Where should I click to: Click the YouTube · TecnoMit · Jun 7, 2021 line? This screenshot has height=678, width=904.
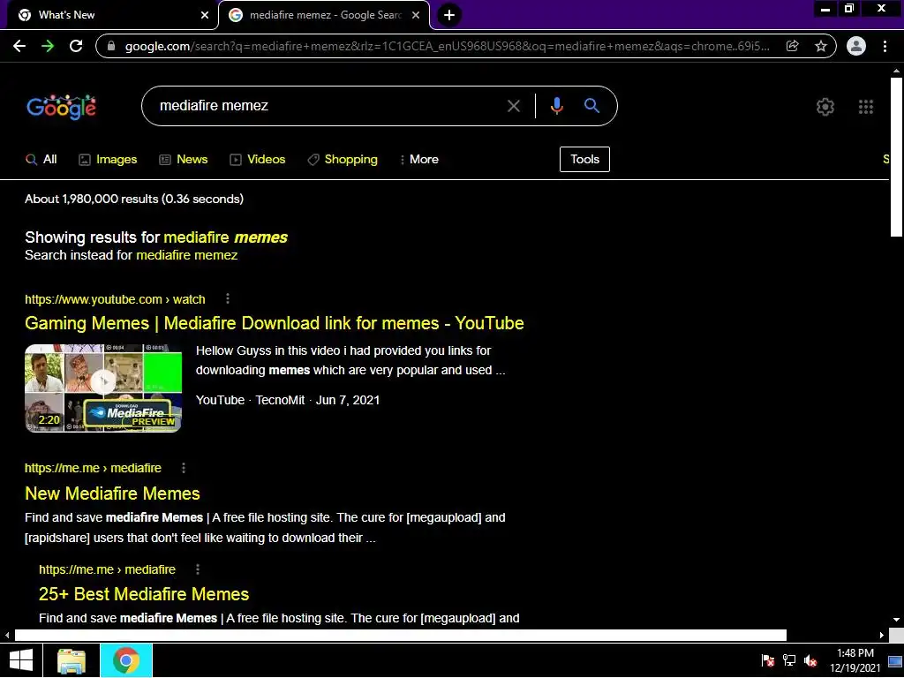coord(288,400)
